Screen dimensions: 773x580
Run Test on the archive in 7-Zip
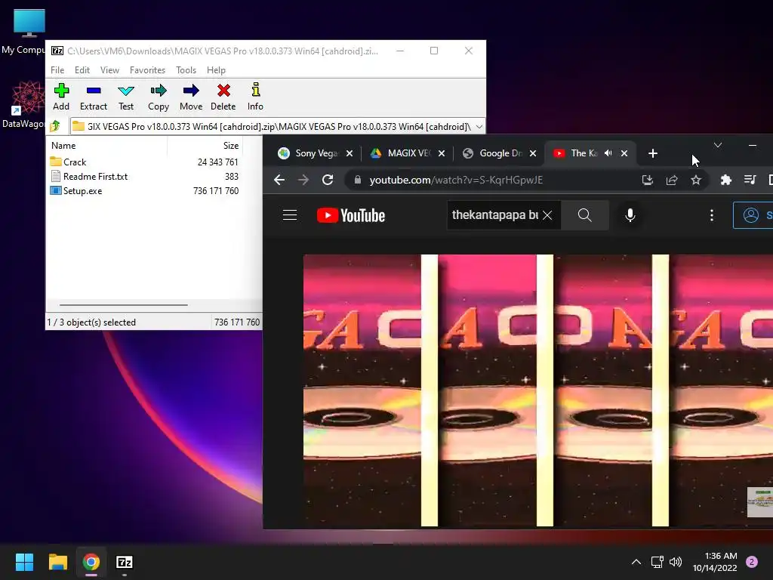tap(126, 97)
